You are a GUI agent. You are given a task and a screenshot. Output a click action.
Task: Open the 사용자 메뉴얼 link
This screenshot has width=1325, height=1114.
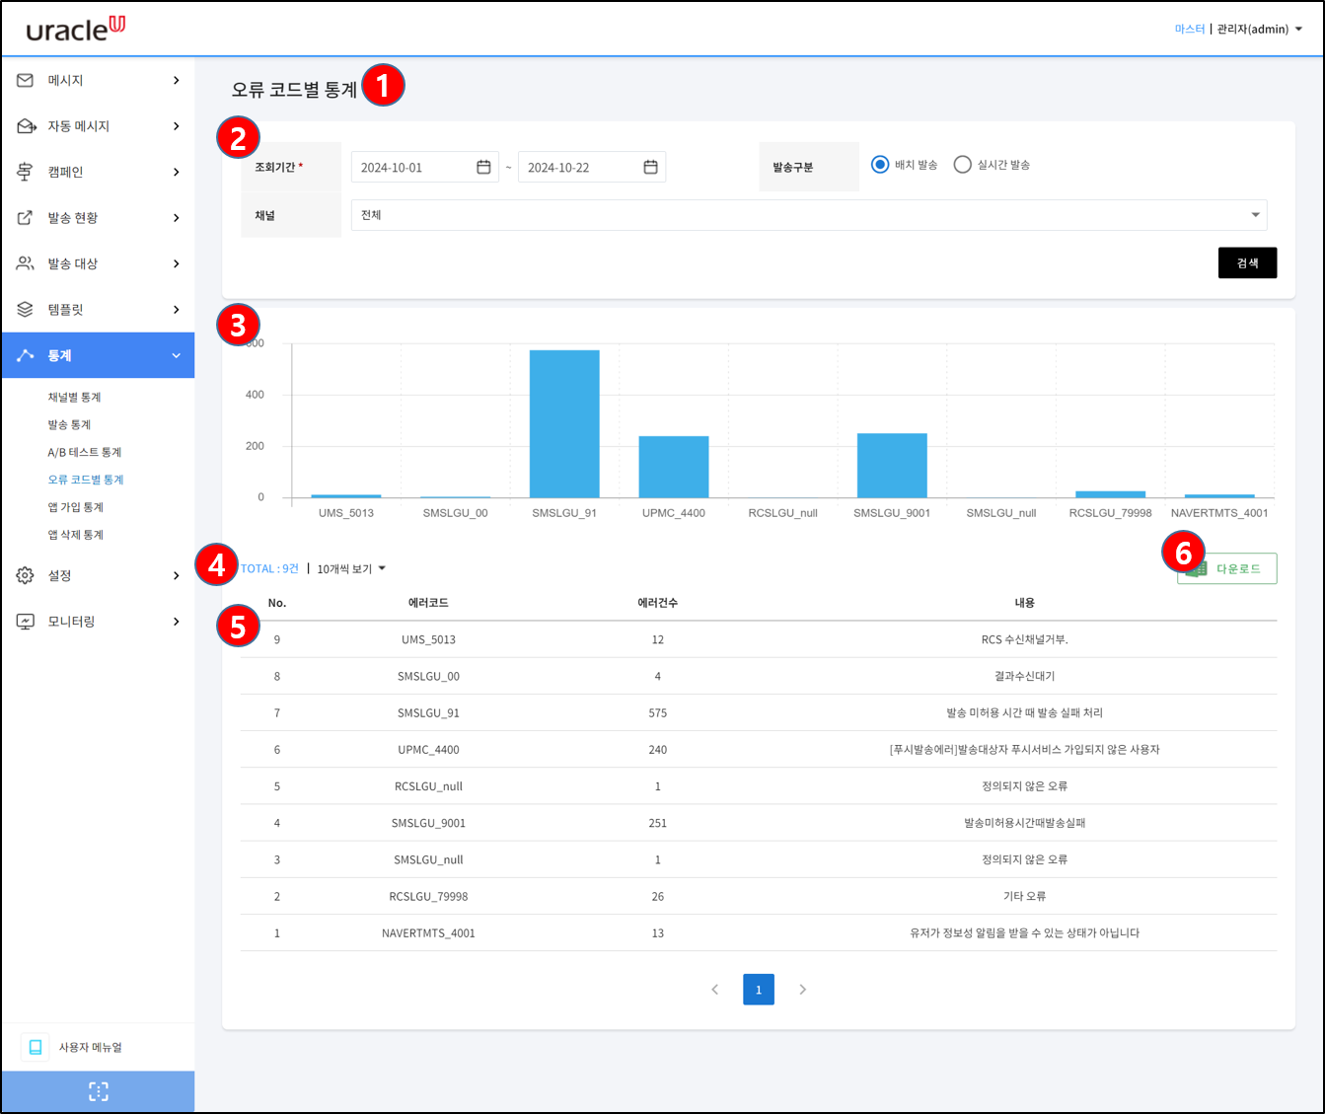[91, 1048]
